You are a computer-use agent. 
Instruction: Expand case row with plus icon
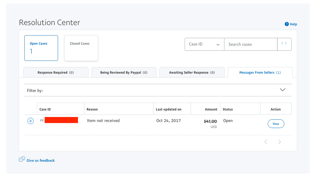click(x=30, y=121)
